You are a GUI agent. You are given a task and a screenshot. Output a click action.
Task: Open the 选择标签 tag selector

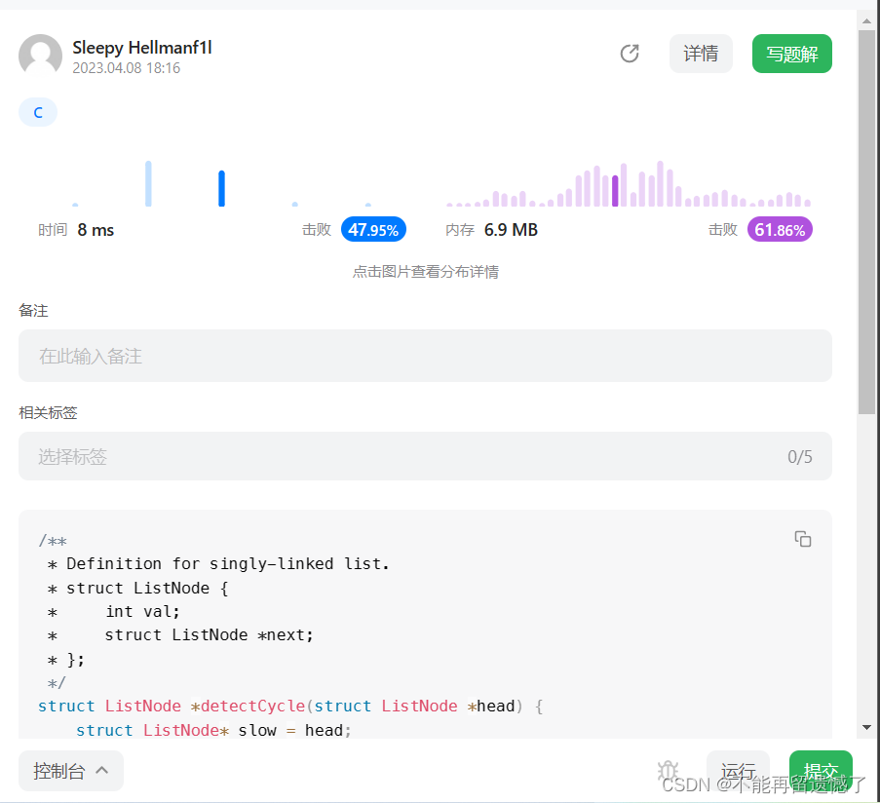tap(425, 456)
